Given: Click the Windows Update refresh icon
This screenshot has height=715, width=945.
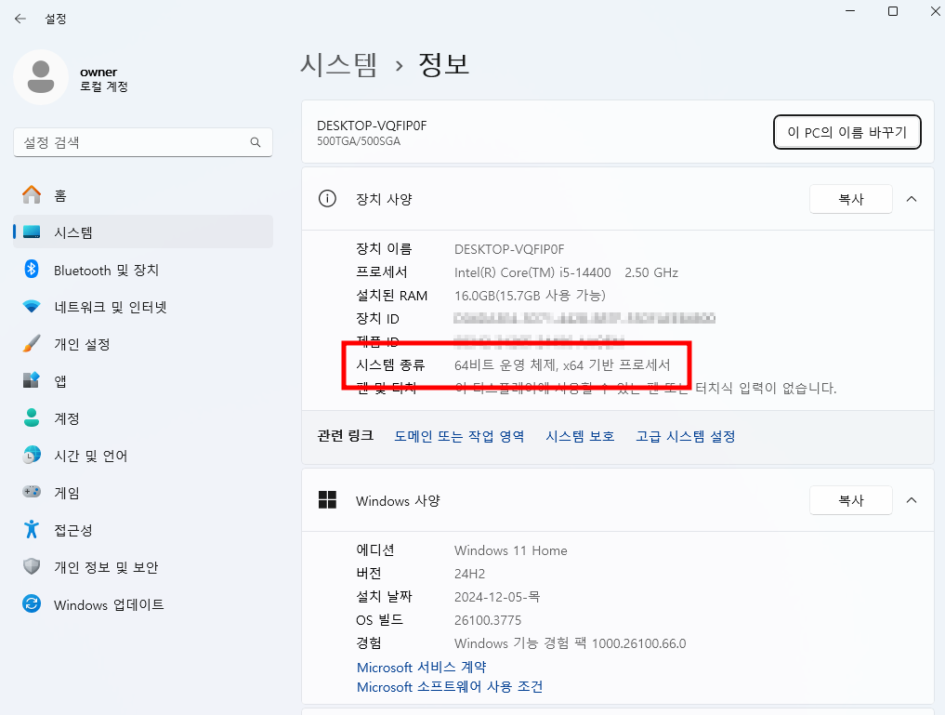Looking at the screenshot, I should (32, 603).
